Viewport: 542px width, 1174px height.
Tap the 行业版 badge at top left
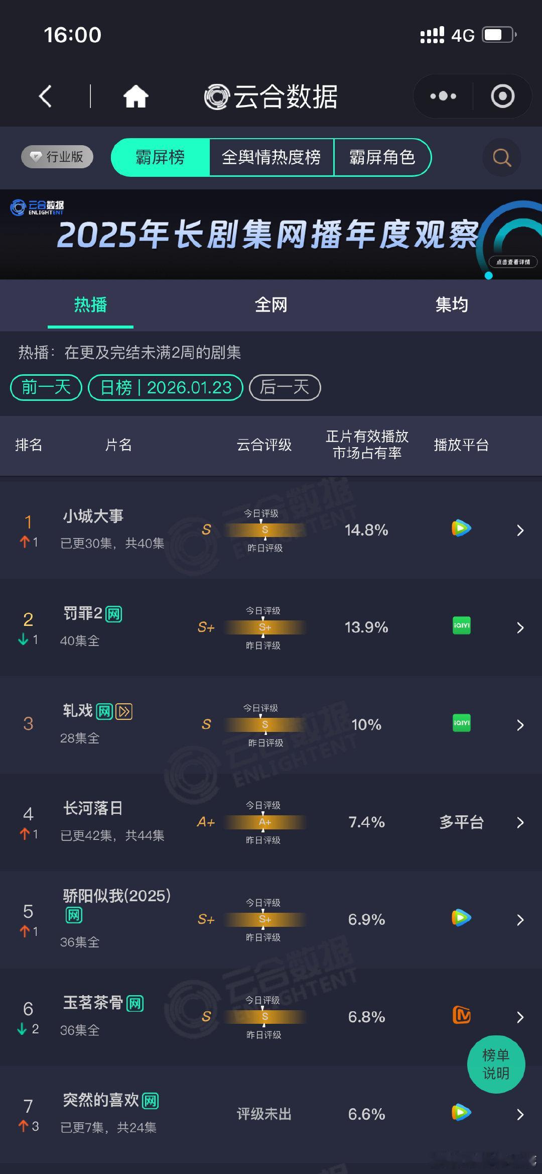pos(56,157)
